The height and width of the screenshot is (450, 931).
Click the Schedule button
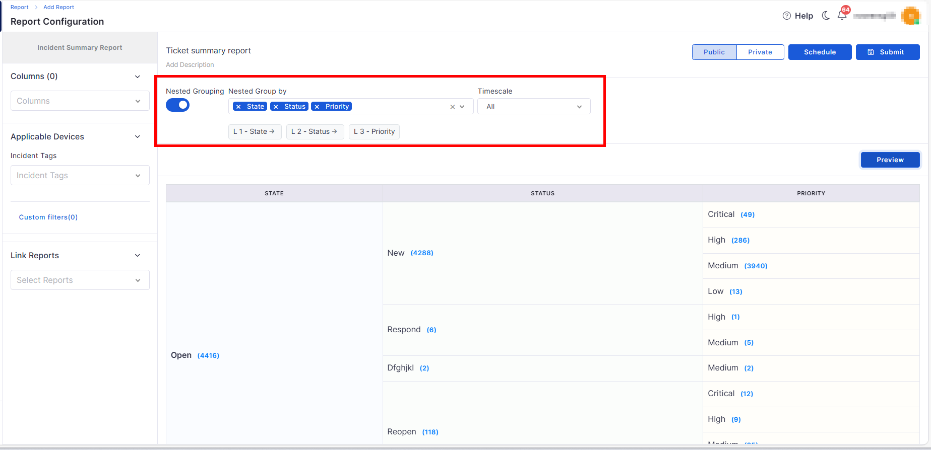click(820, 52)
